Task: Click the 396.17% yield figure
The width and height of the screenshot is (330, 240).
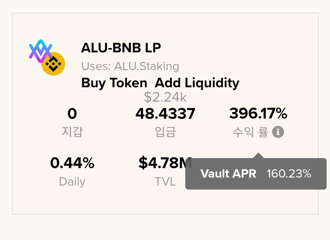Action: click(x=258, y=114)
